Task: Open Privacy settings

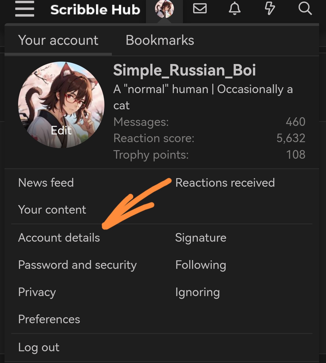Action: (37, 292)
